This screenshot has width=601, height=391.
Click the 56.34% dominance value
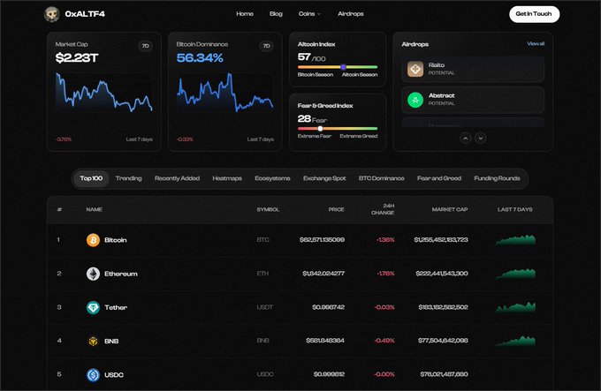click(x=200, y=57)
